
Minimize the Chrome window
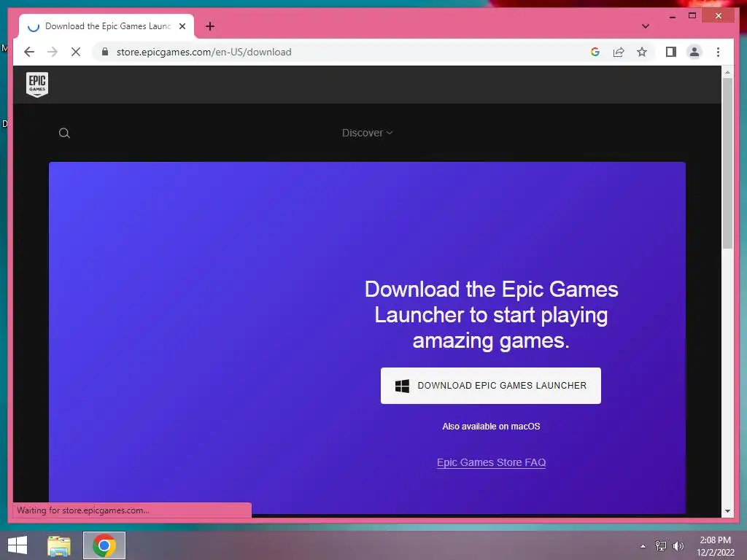tap(672, 16)
